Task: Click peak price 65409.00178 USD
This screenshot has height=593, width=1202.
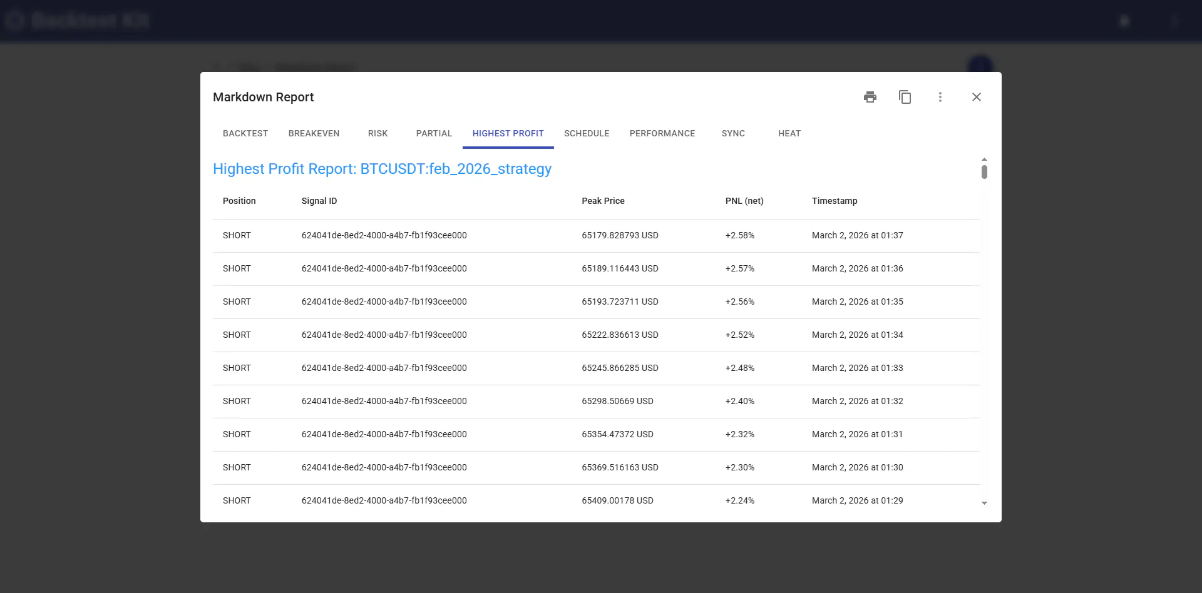Action: click(x=617, y=500)
